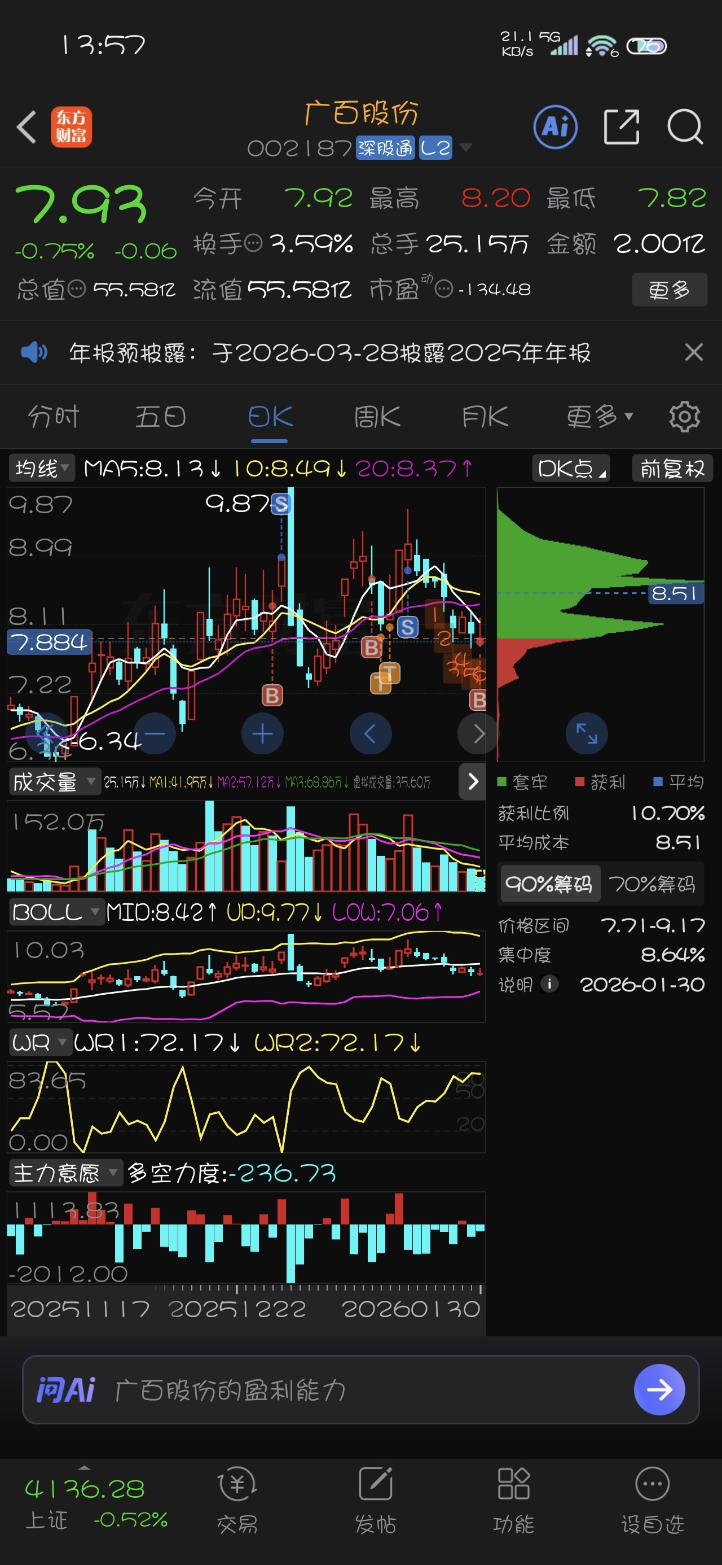Expand the chip distribution panel
The height and width of the screenshot is (1565, 722).
(587, 733)
